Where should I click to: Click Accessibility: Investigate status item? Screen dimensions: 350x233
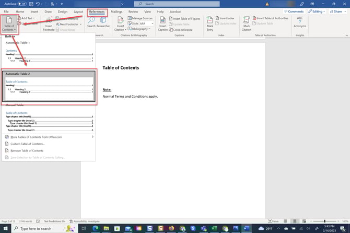(x=85, y=221)
